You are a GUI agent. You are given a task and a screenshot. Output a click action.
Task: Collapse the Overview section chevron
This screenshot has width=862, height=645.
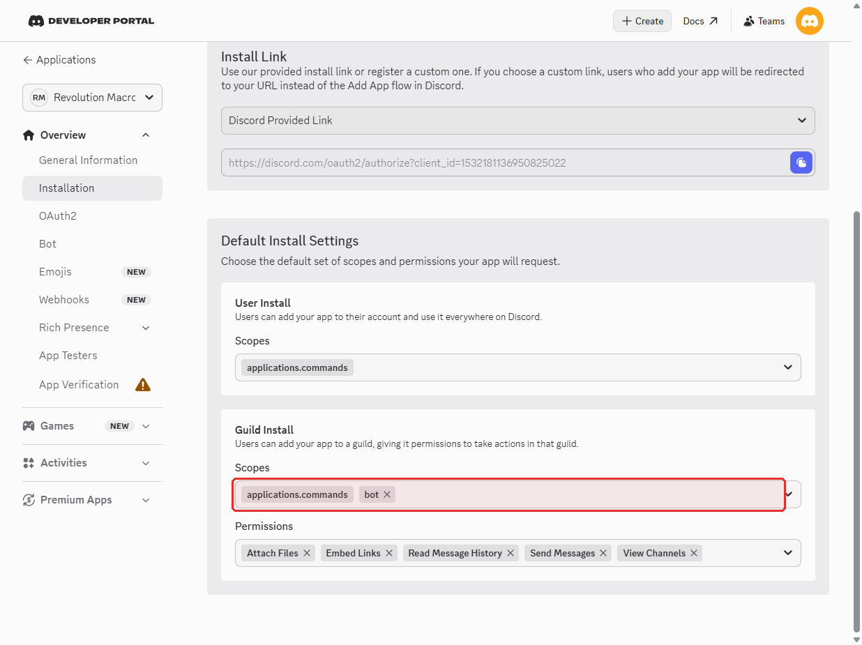pyautogui.click(x=146, y=135)
